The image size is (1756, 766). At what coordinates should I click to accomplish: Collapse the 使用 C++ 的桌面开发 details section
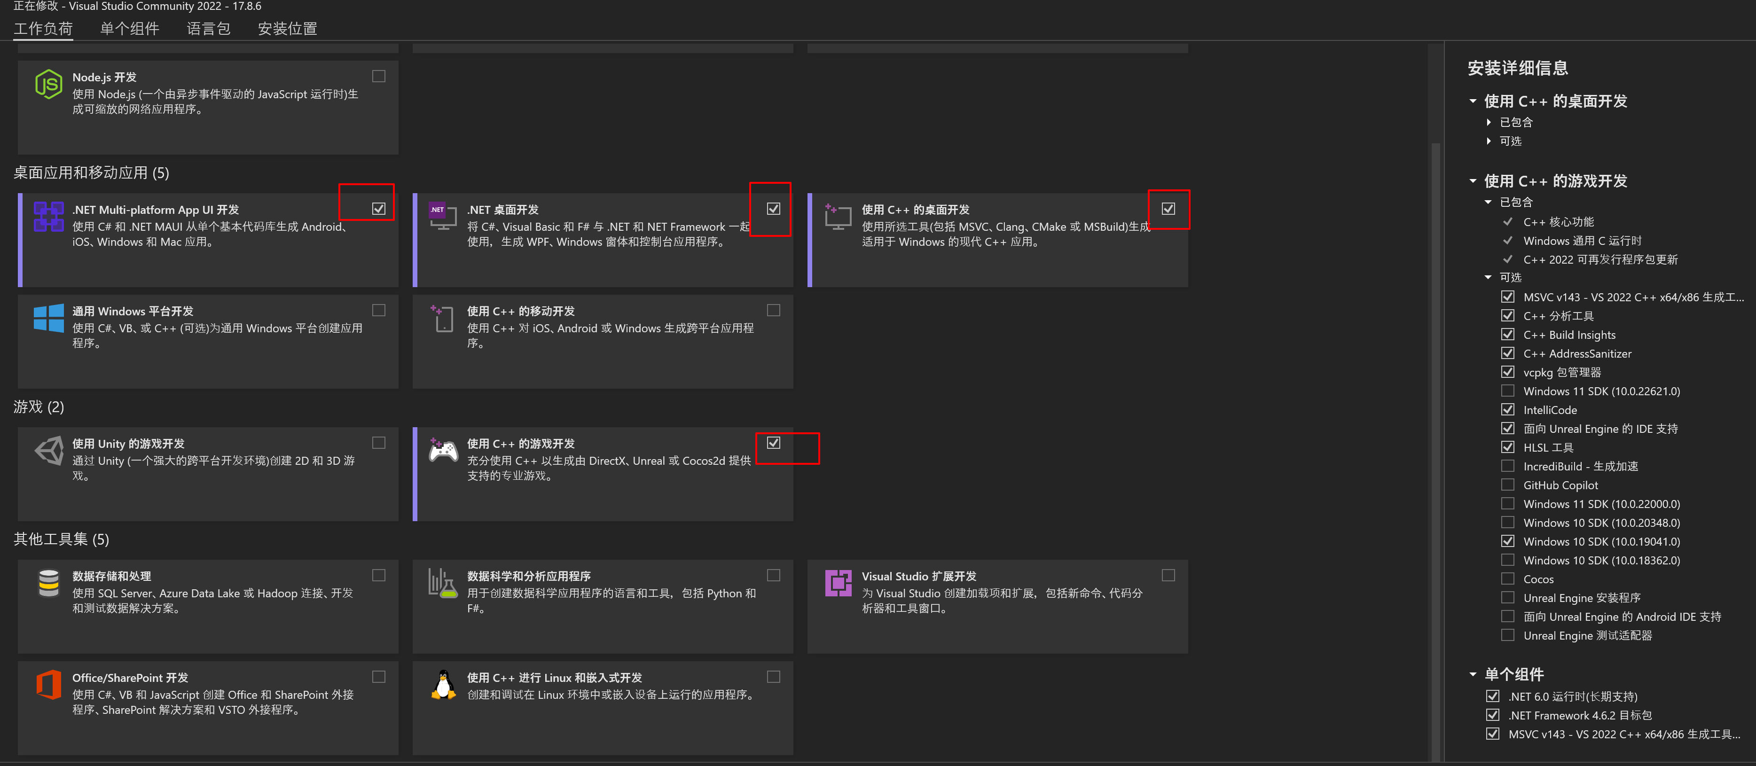[1473, 101]
